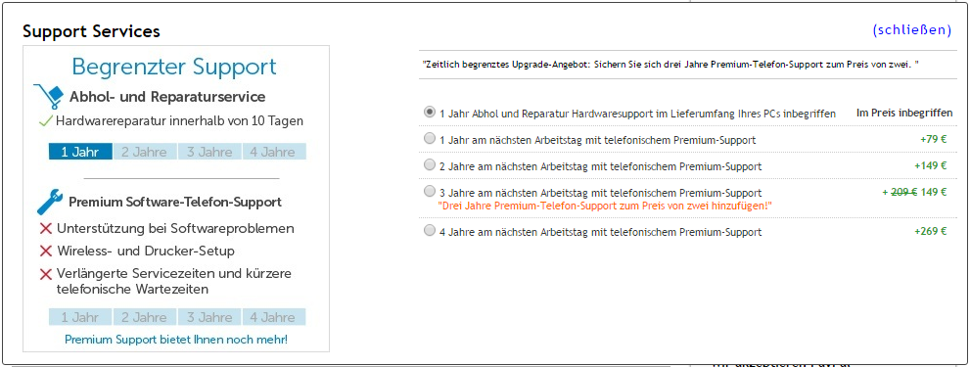Select the included 1 Jahr Abhol und Reparatur radio

point(430,112)
